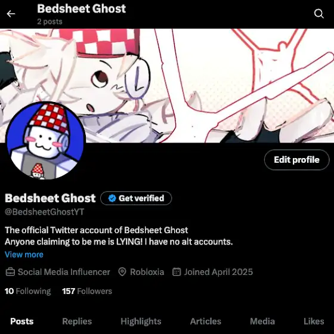Open the Media tab
The height and width of the screenshot is (334, 334).
[262, 321]
